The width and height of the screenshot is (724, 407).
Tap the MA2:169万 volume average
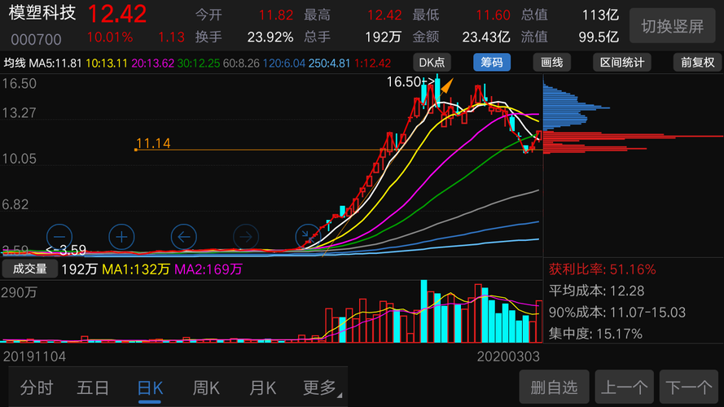pyautogui.click(x=208, y=269)
